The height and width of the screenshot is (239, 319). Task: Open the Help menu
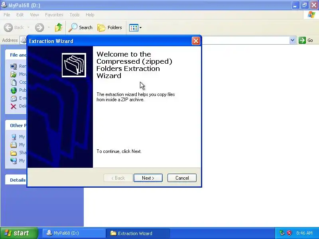(90, 15)
